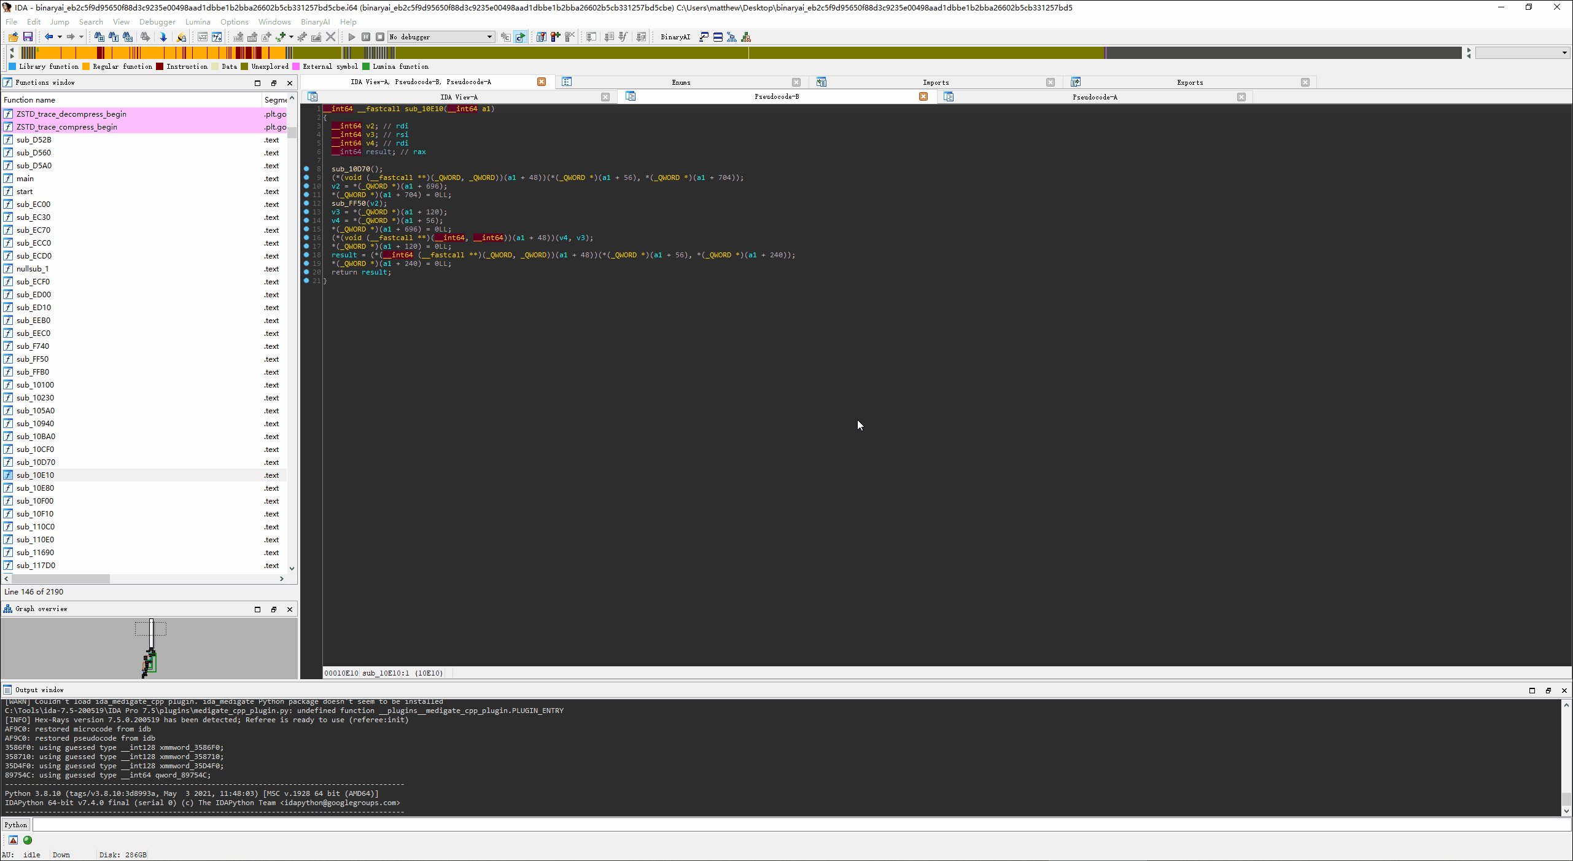Open the Lumina menu

click(x=197, y=21)
